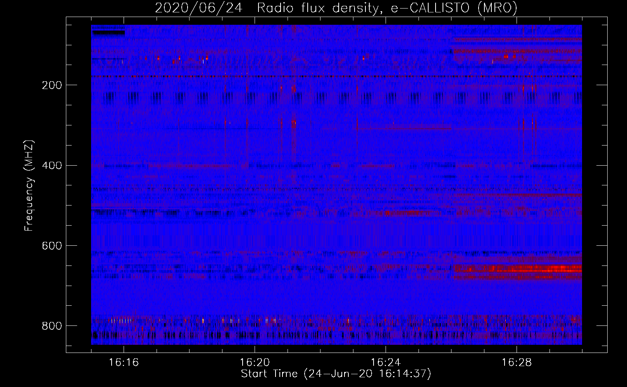Click the 600 frequency tick label
Screen dimensions: 627x387
click(x=52, y=246)
